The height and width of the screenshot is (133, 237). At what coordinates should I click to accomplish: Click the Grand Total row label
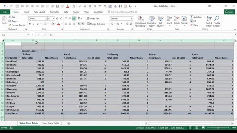coord(11,113)
